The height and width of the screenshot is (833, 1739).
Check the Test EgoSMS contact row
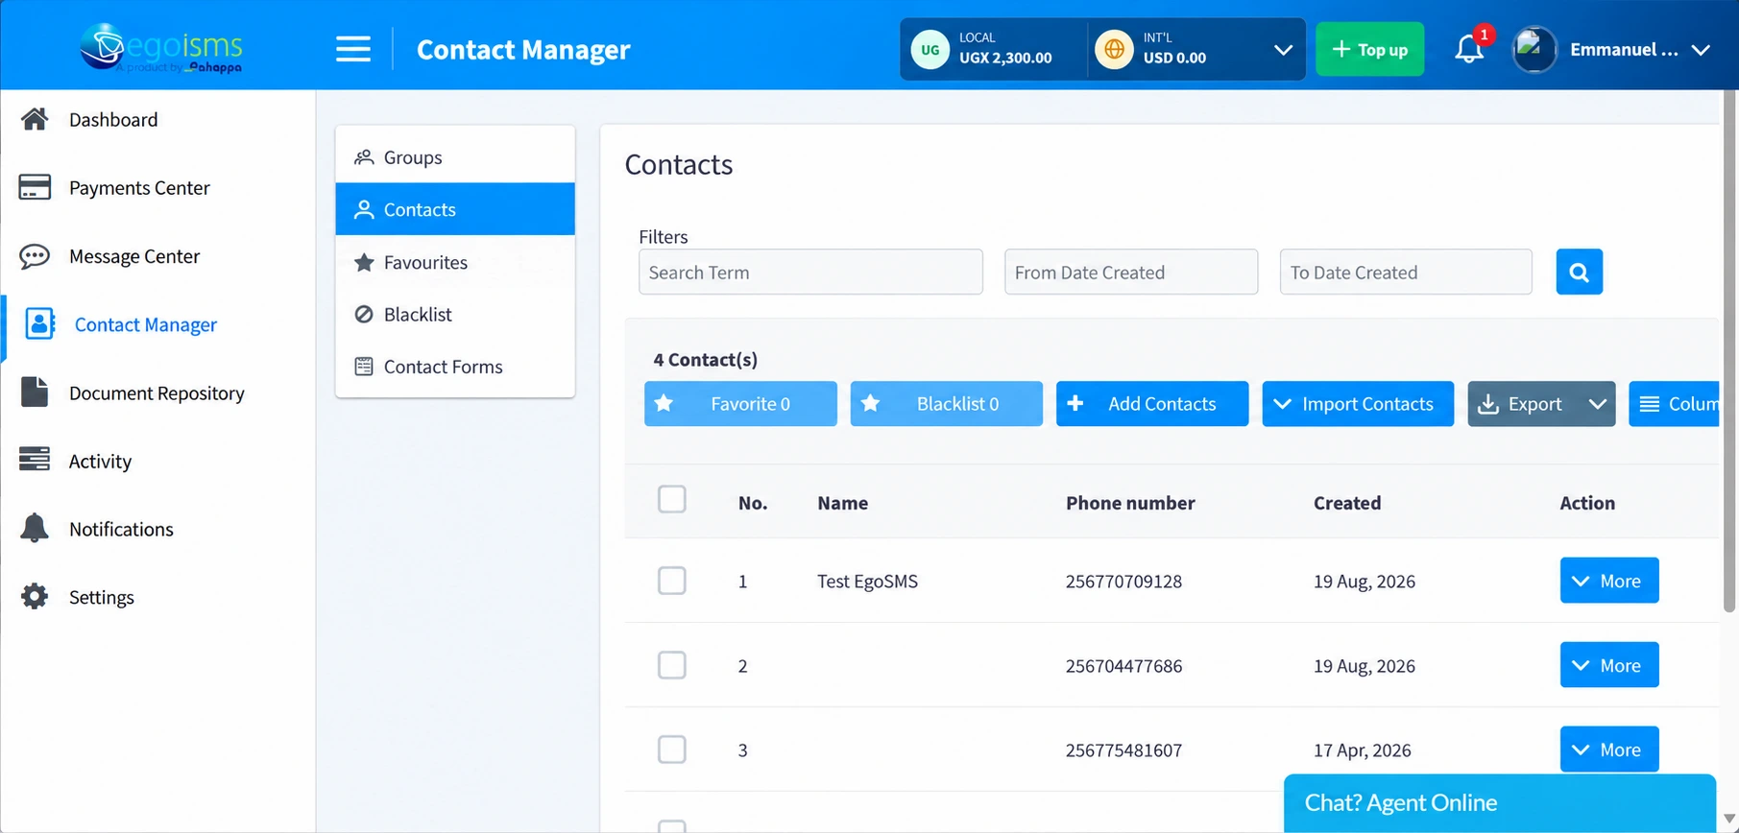tap(672, 581)
